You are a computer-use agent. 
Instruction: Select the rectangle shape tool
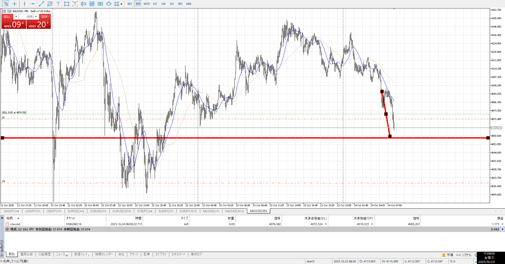(67, 4)
